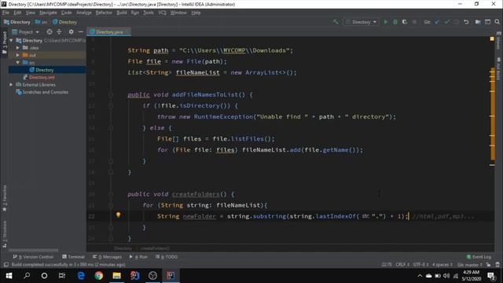Screen dimensions: 503x283
Task: Open the Terminal tool window
Action: pos(73,257)
